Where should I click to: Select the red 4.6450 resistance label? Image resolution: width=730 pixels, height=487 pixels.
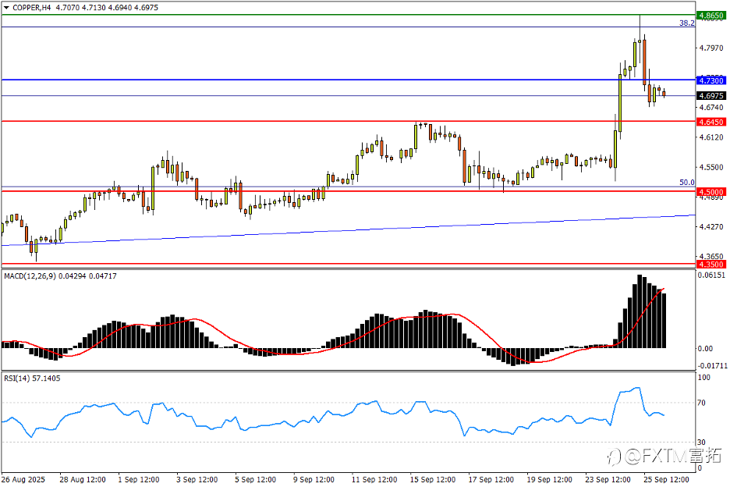click(711, 122)
